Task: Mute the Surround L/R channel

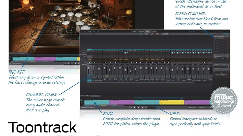Action: [x=210, y=76]
